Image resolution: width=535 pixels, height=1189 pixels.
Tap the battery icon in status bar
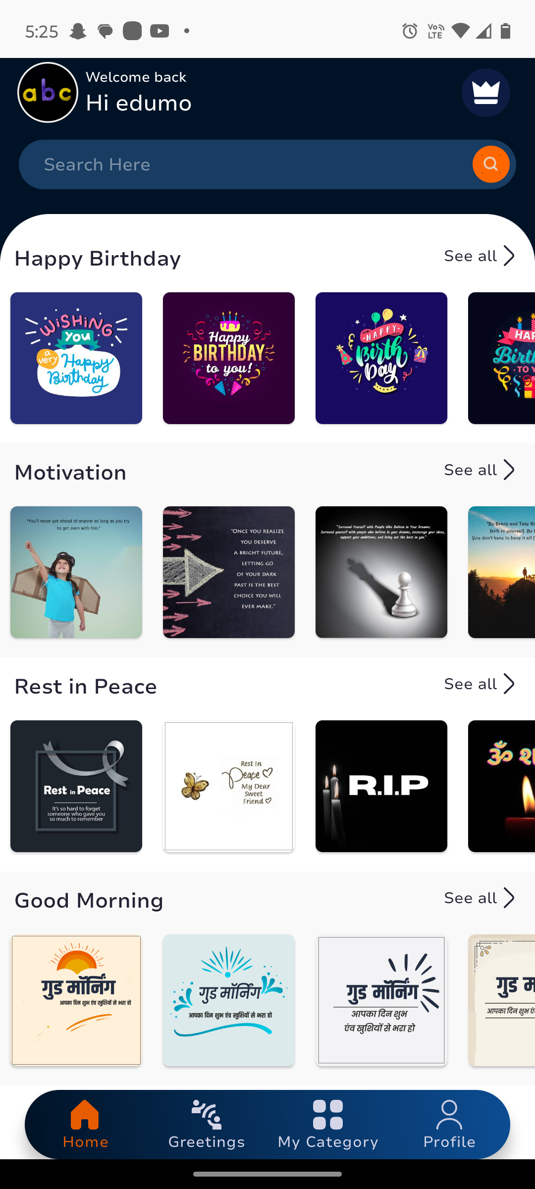point(505,31)
